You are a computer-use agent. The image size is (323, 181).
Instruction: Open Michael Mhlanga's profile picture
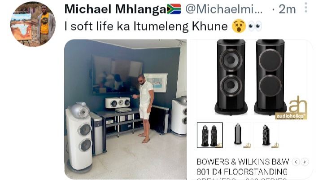click(x=33, y=24)
